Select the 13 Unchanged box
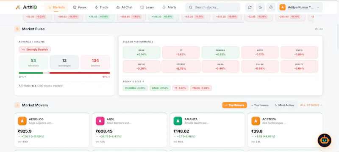 64,62
